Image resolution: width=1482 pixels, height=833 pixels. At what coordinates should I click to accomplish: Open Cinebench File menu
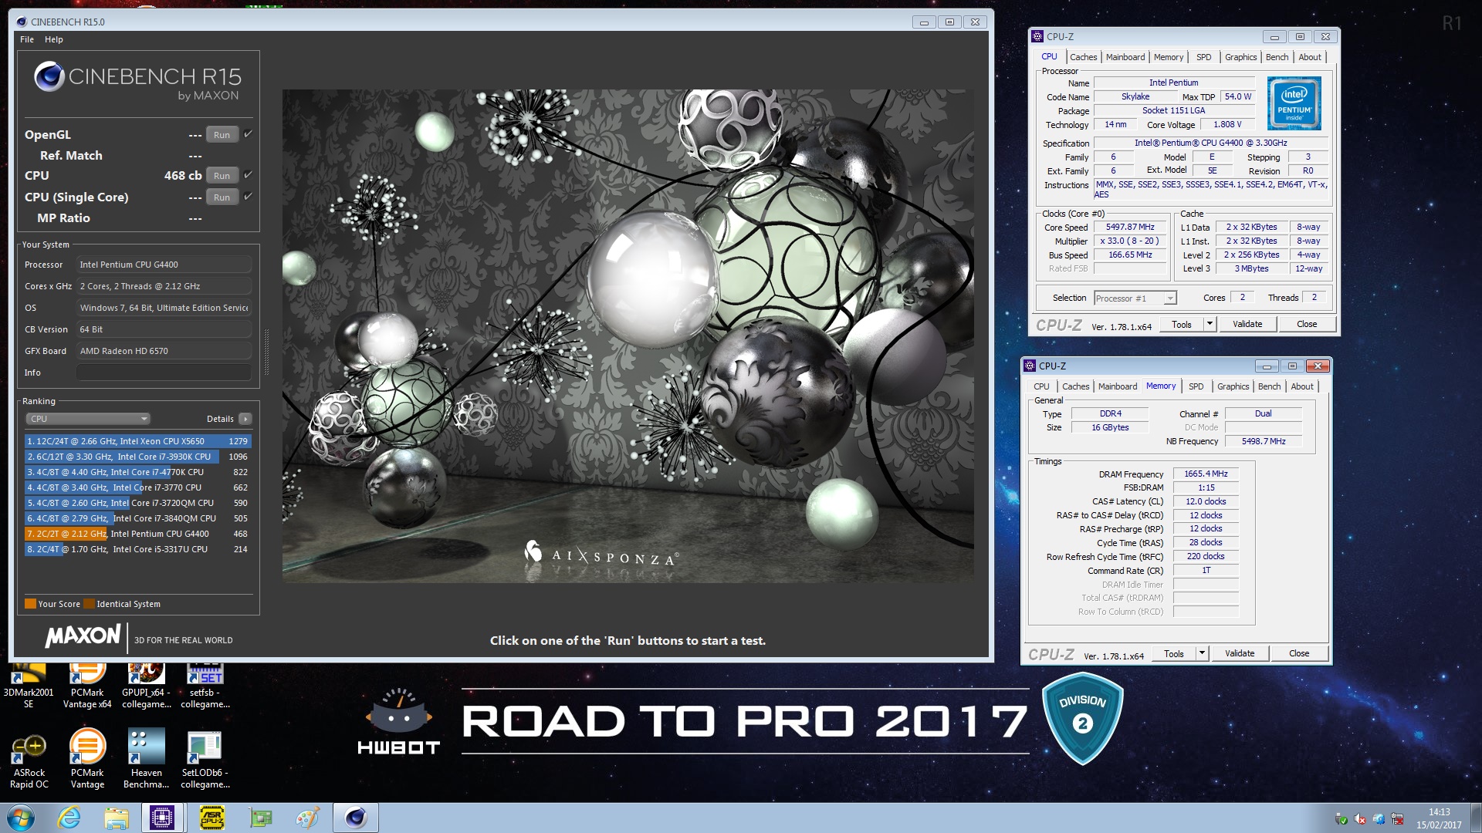(x=27, y=39)
